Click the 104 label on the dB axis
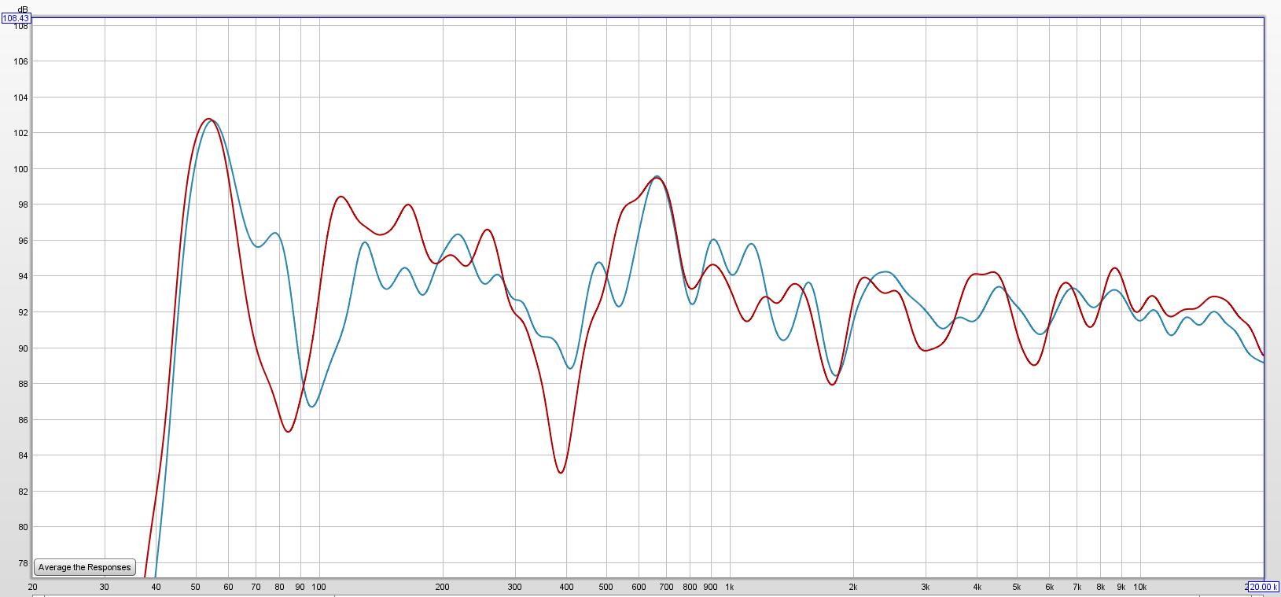The height and width of the screenshot is (597, 1281). coord(21,98)
